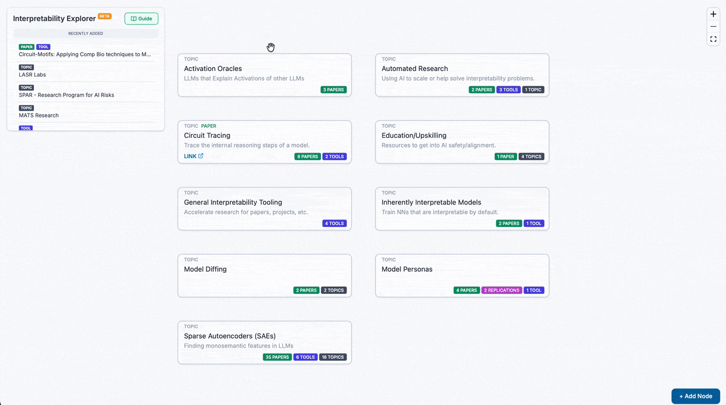Click 3 Tools badge on Automated Research

point(508,90)
